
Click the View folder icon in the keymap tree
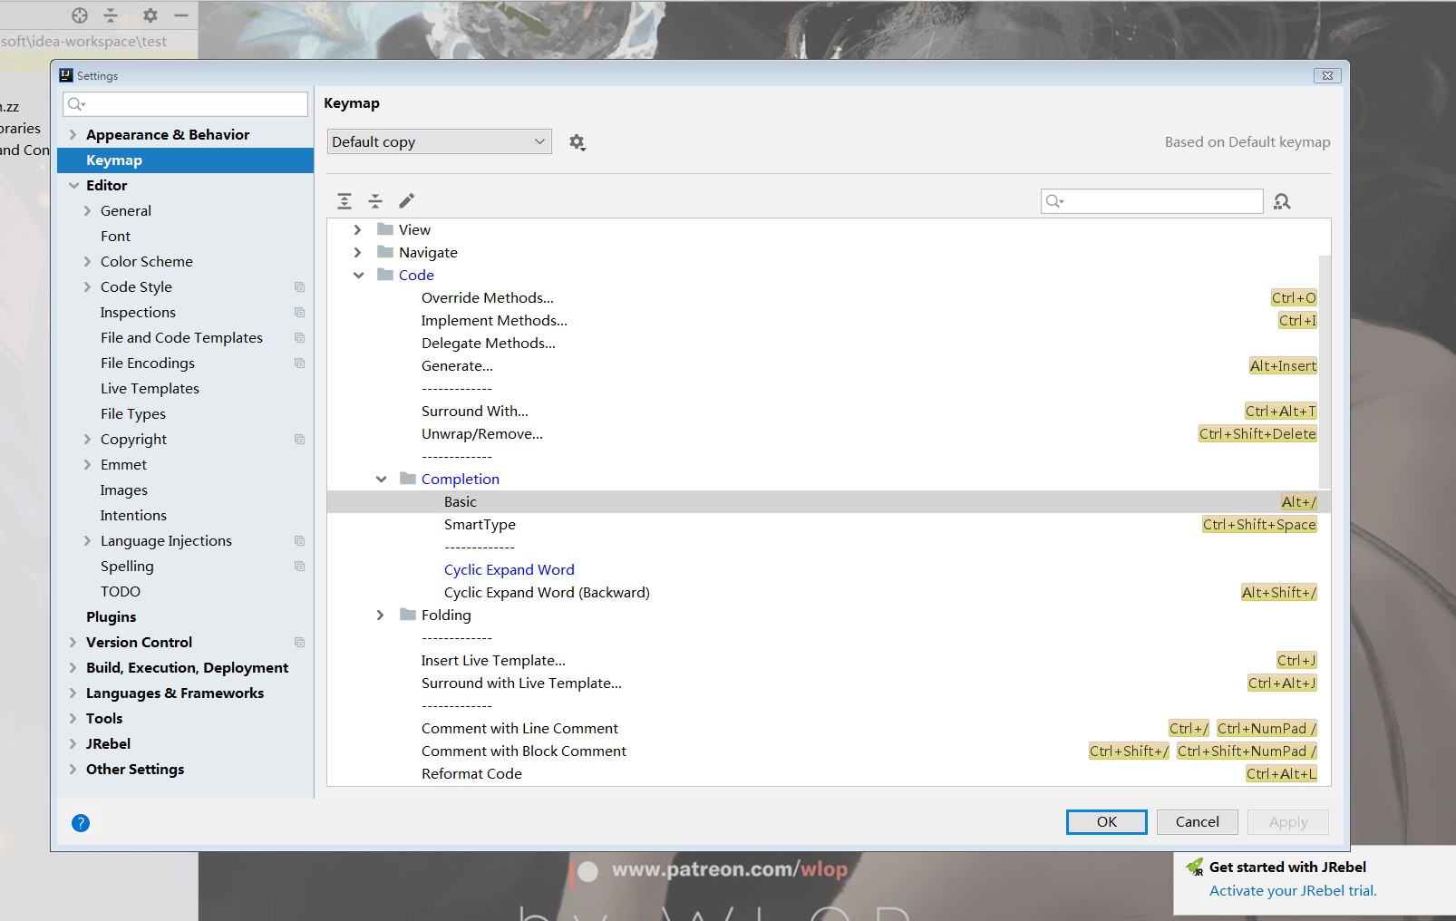[385, 229]
